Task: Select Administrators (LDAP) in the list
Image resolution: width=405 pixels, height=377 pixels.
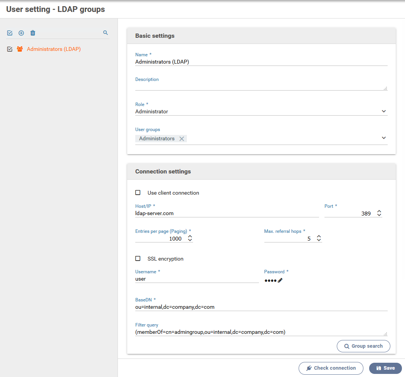Action: (x=54, y=49)
